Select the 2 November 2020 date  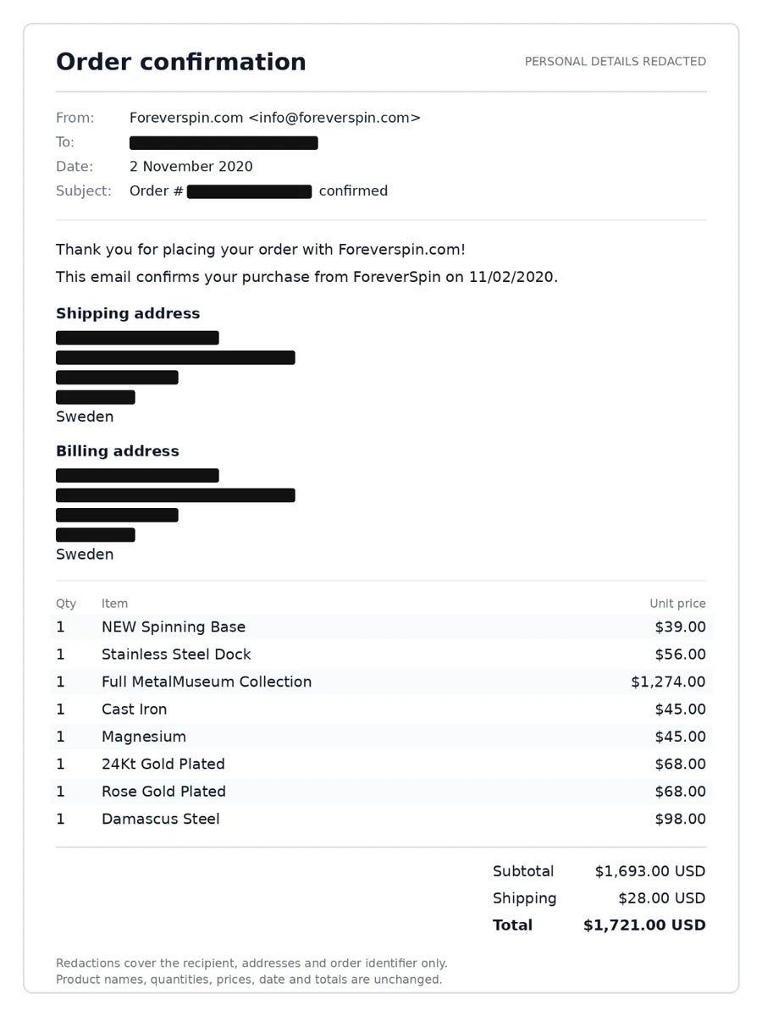pos(191,167)
